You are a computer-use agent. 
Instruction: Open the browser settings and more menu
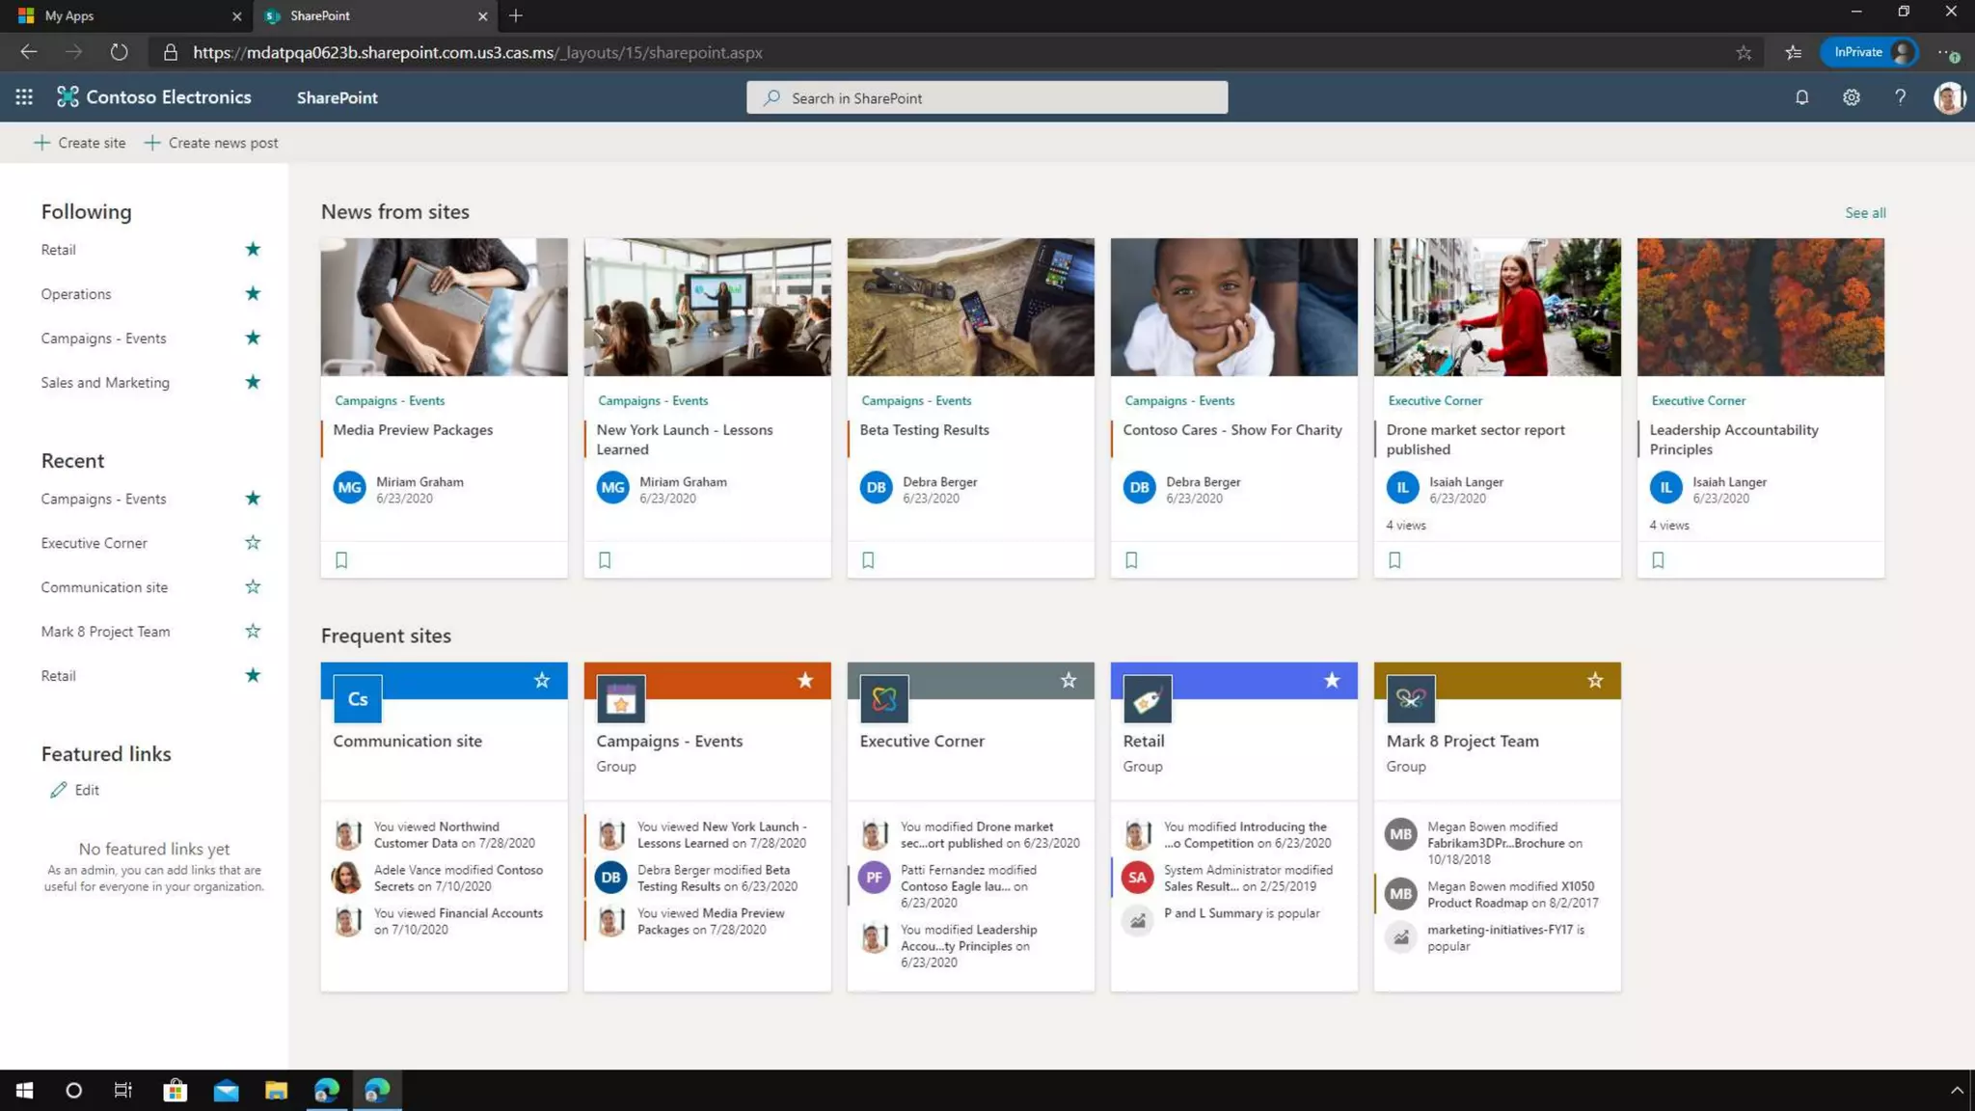click(x=1947, y=53)
